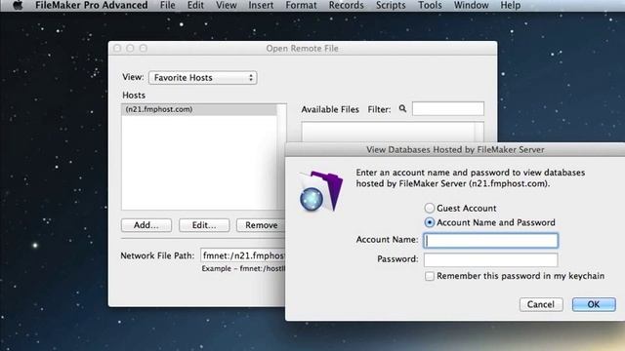The height and width of the screenshot is (351, 625).
Task: Select the Guest Account radio button
Action: click(x=430, y=208)
